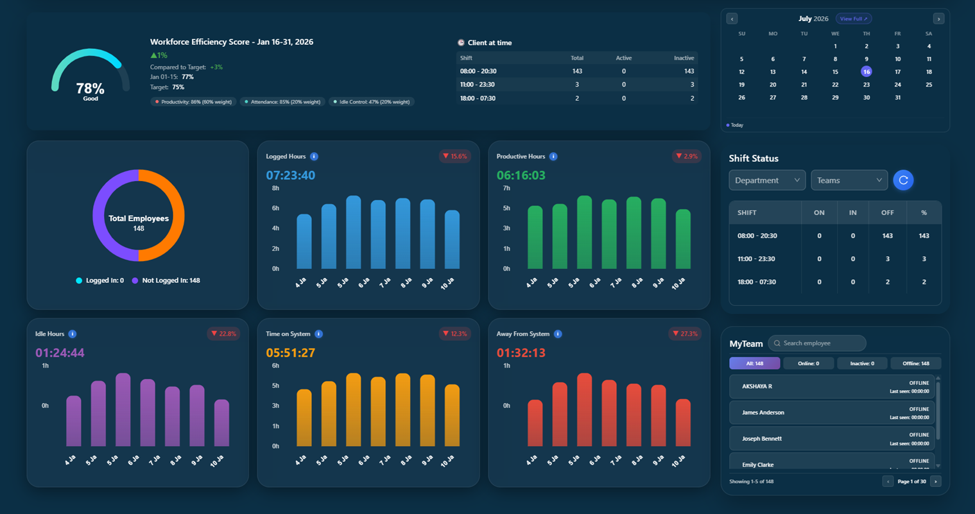Click the 78% efficiency gauge
This screenshot has height=514, width=975.
pyautogui.click(x=91, y=76)
